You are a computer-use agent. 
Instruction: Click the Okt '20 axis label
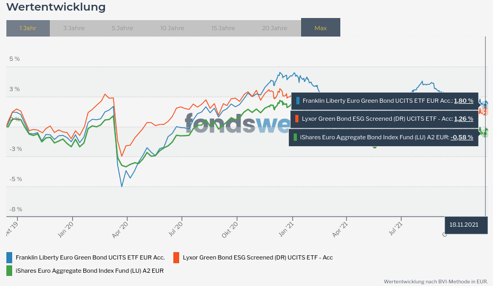pyautogui.click(x=230, y=230)
